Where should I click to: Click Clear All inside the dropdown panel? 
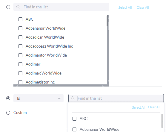154,107
